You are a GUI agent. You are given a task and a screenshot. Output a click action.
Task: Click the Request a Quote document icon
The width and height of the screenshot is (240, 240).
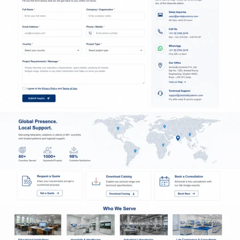click(27, 181)
